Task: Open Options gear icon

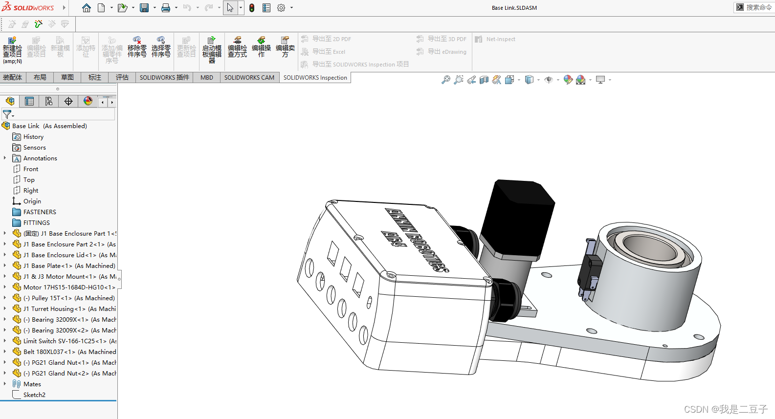Action: coord(281,8)
